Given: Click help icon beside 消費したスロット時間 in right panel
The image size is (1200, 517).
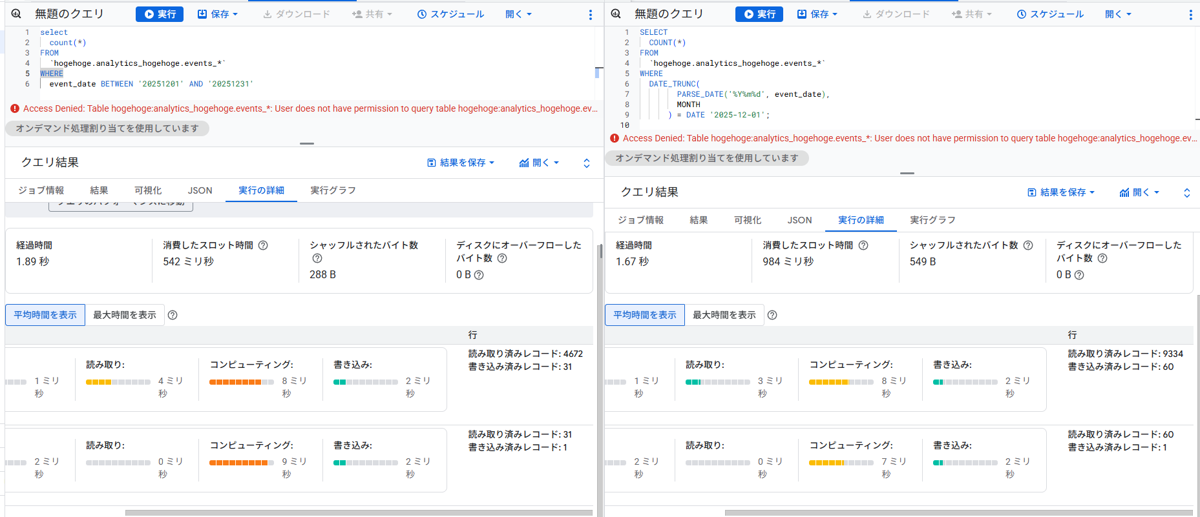Looking at the screenshot, I should click(x=863, y=245).
